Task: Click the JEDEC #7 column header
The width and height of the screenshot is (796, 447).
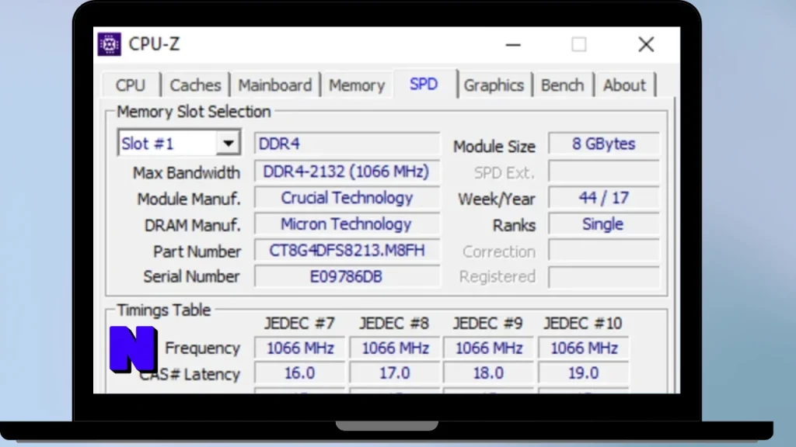Action: click(299, 324)
